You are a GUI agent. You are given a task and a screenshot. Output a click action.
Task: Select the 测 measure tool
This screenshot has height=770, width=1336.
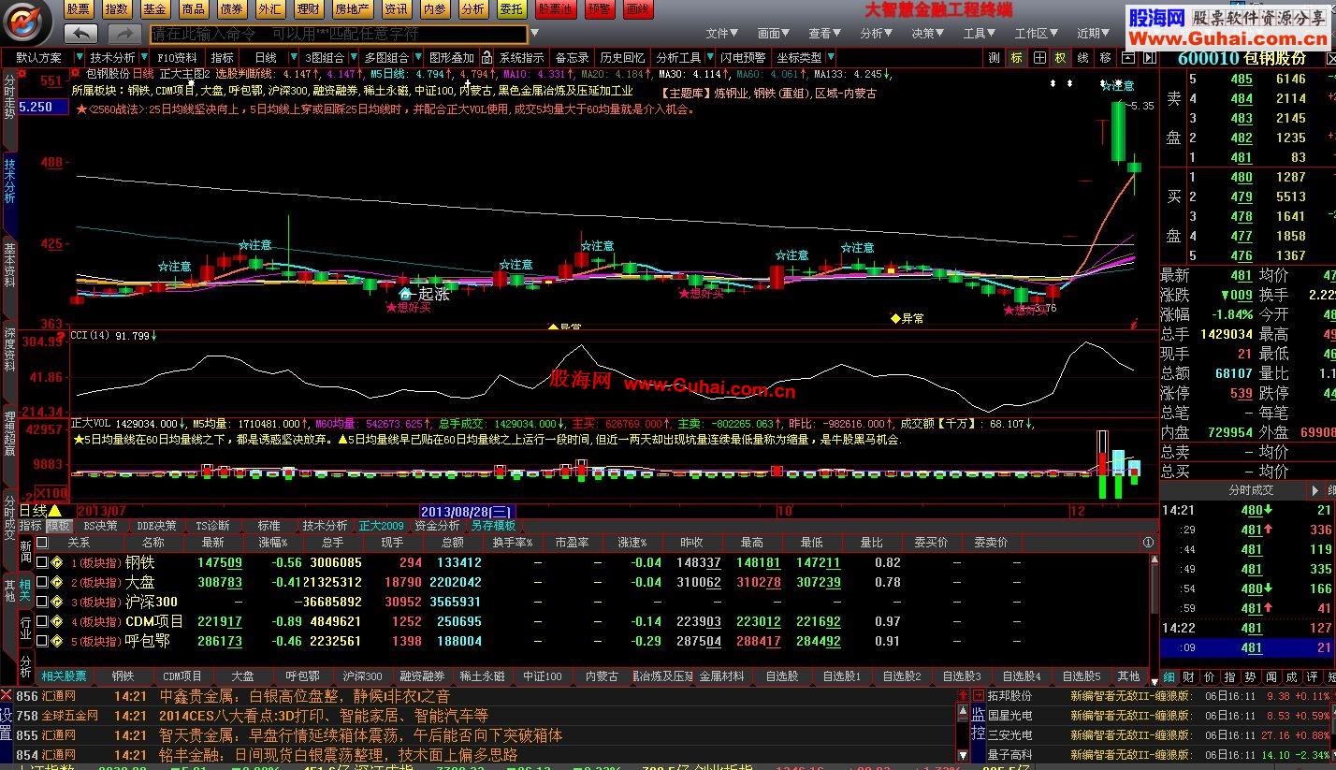(995, 58)
